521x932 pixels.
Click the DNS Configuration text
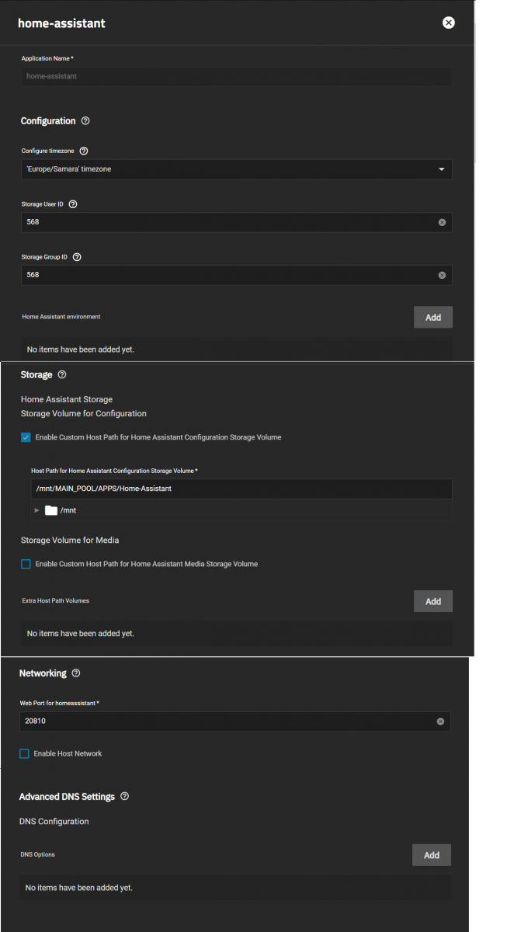tap(54, 821)
